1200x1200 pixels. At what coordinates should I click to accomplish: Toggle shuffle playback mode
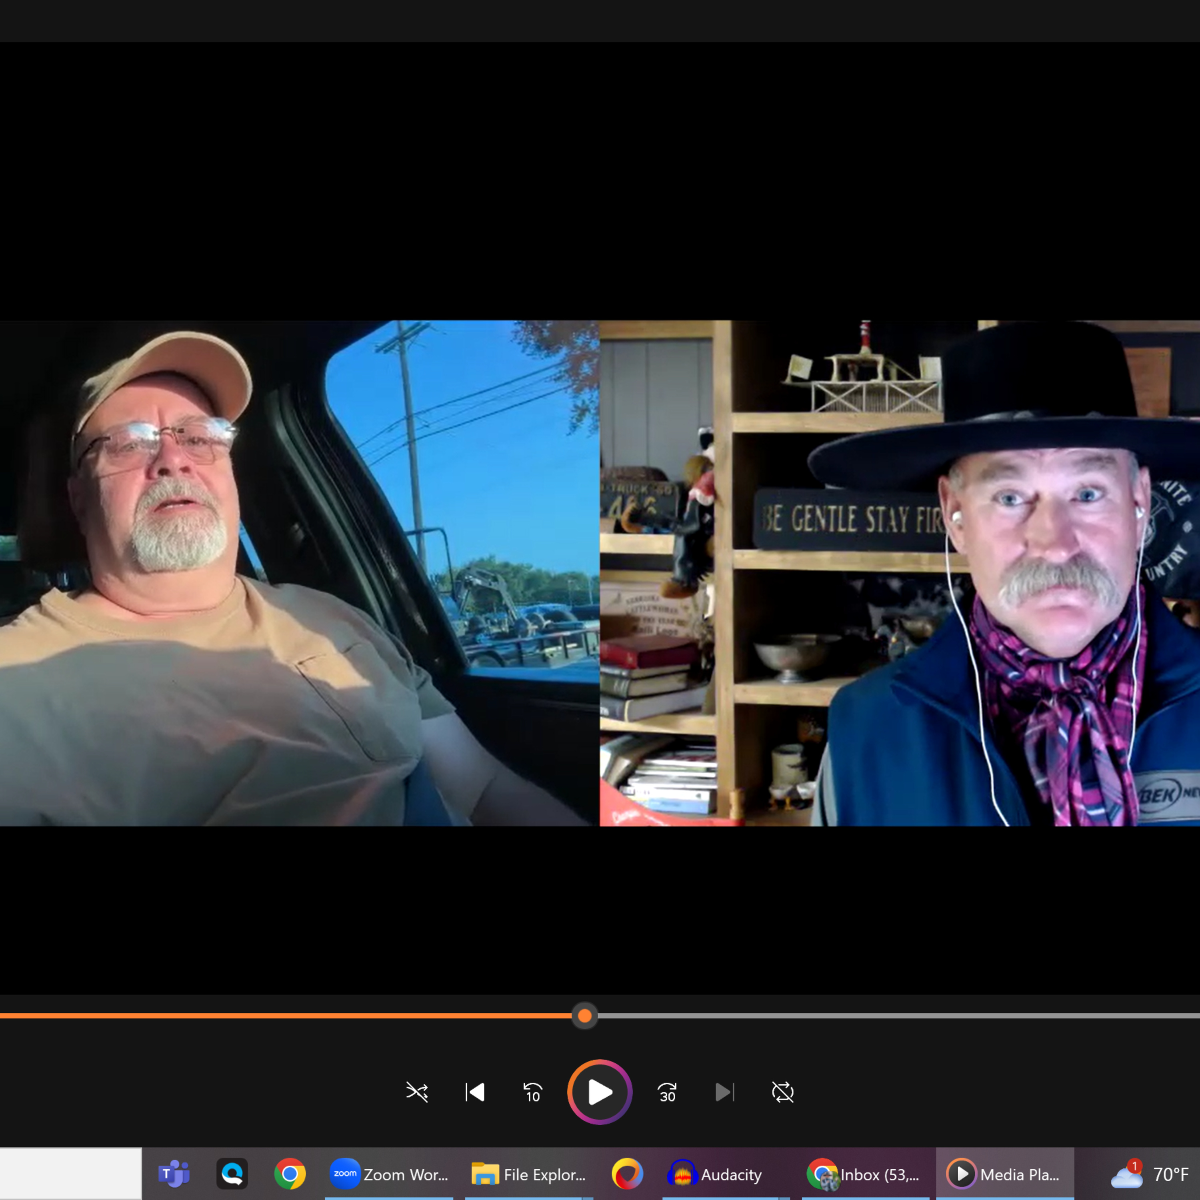(417, 1092)
